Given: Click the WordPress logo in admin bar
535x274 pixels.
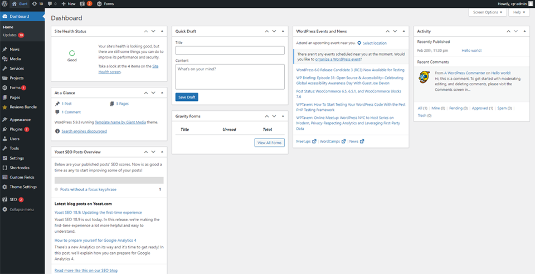Looking at the screenshot, I should pos(4,3).
